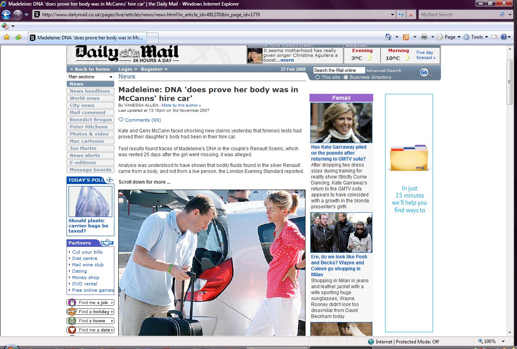Click the Add to Favorites icon
This screenshot has height=349, width=517.
click(18, 37)
